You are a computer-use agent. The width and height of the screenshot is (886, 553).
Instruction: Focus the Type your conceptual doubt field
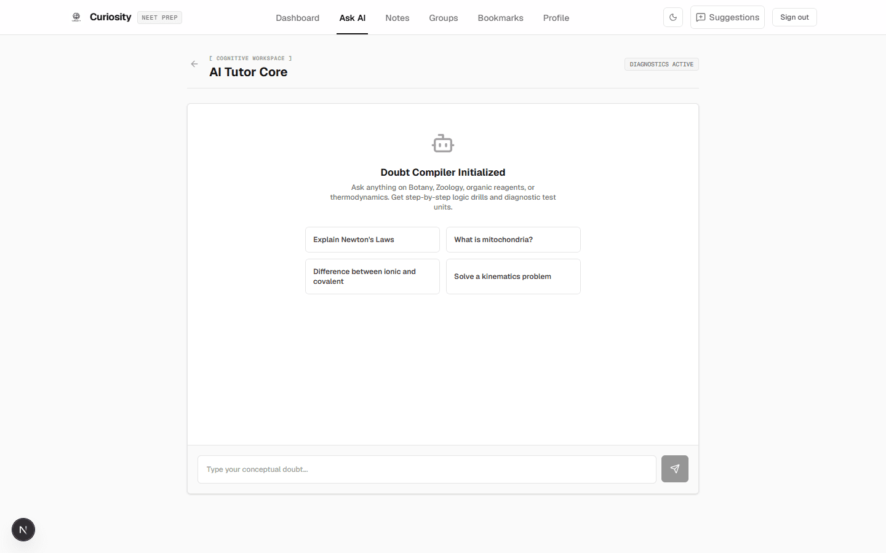tap(427, 469)
